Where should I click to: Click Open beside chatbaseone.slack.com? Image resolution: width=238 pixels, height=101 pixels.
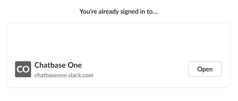pos(205,69)
